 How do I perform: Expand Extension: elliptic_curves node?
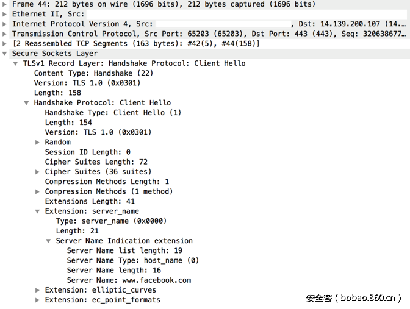click(38, 290)
